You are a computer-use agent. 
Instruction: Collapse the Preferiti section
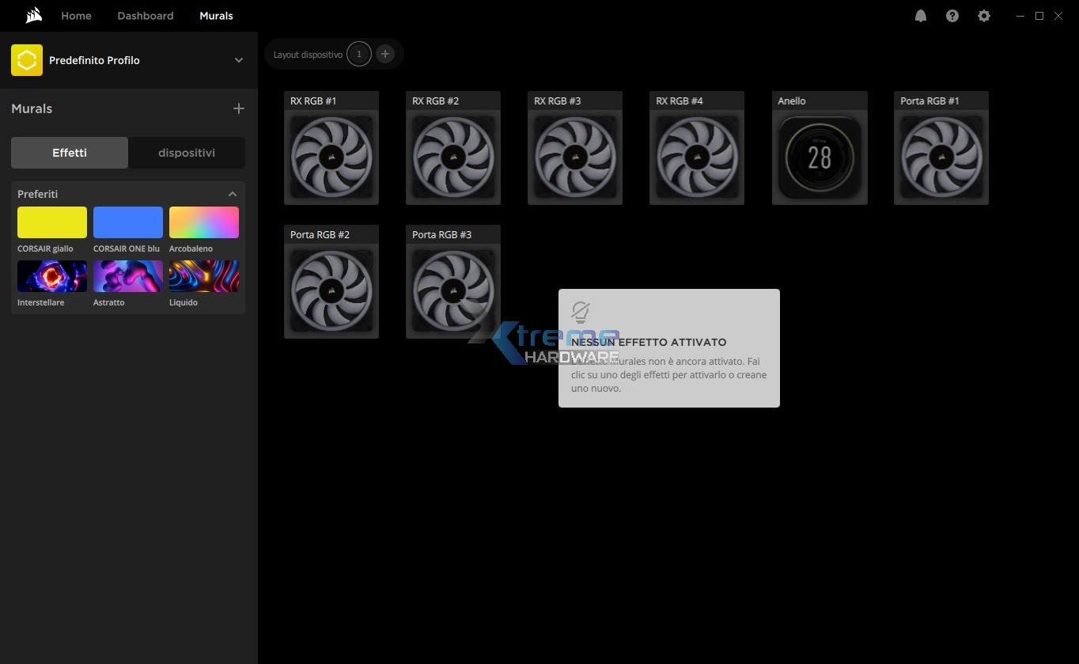(233, 194)
